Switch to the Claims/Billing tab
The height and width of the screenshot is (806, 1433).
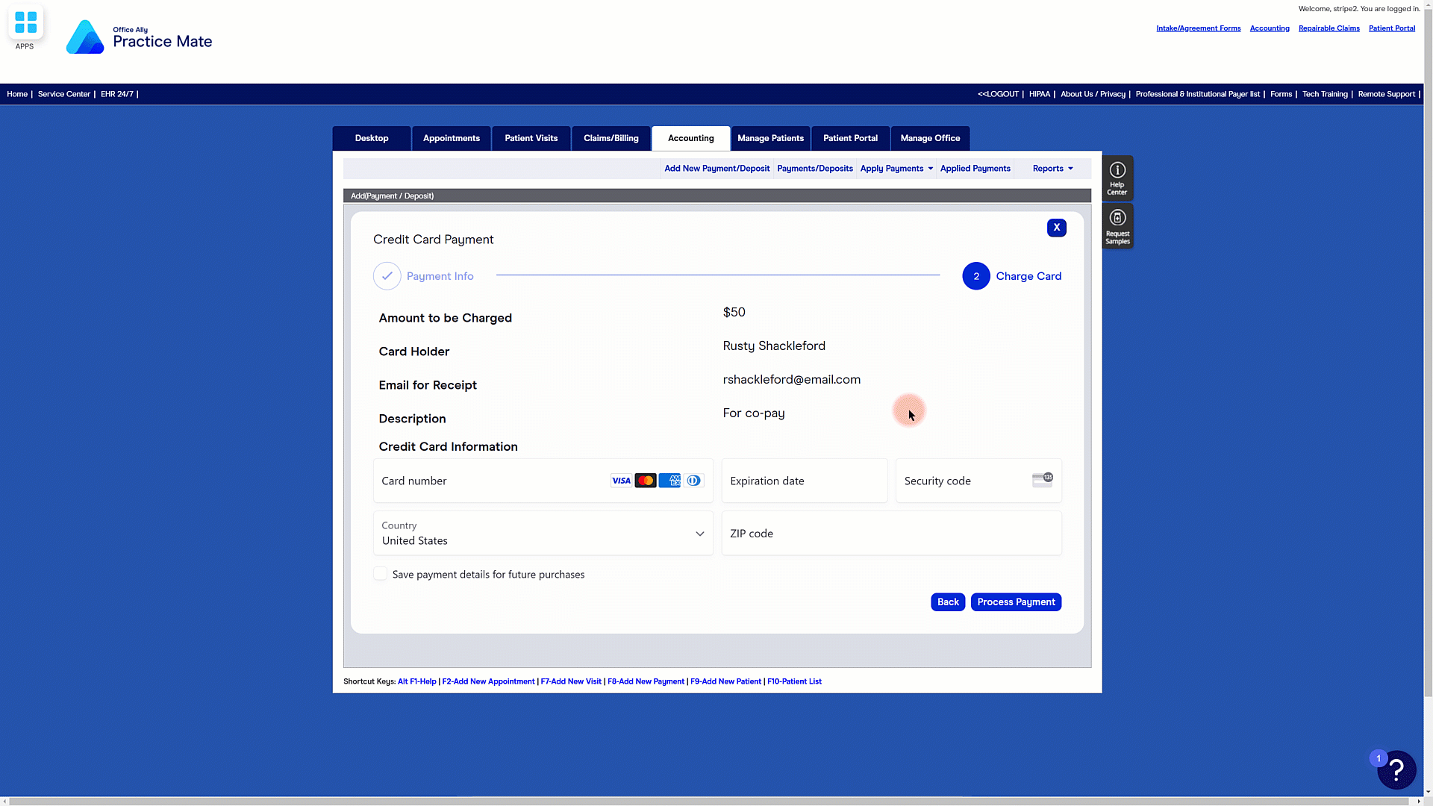611,138
